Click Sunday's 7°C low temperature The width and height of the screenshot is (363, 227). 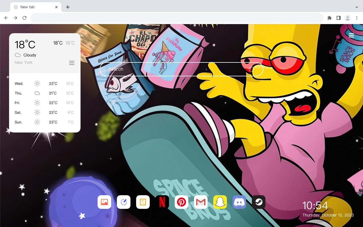[71, 122]
